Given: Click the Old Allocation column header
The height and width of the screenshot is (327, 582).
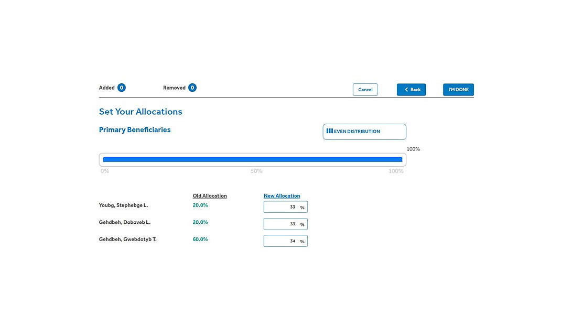Looking at the screenshot, I should pyautogui.click(x=210, y=195).
